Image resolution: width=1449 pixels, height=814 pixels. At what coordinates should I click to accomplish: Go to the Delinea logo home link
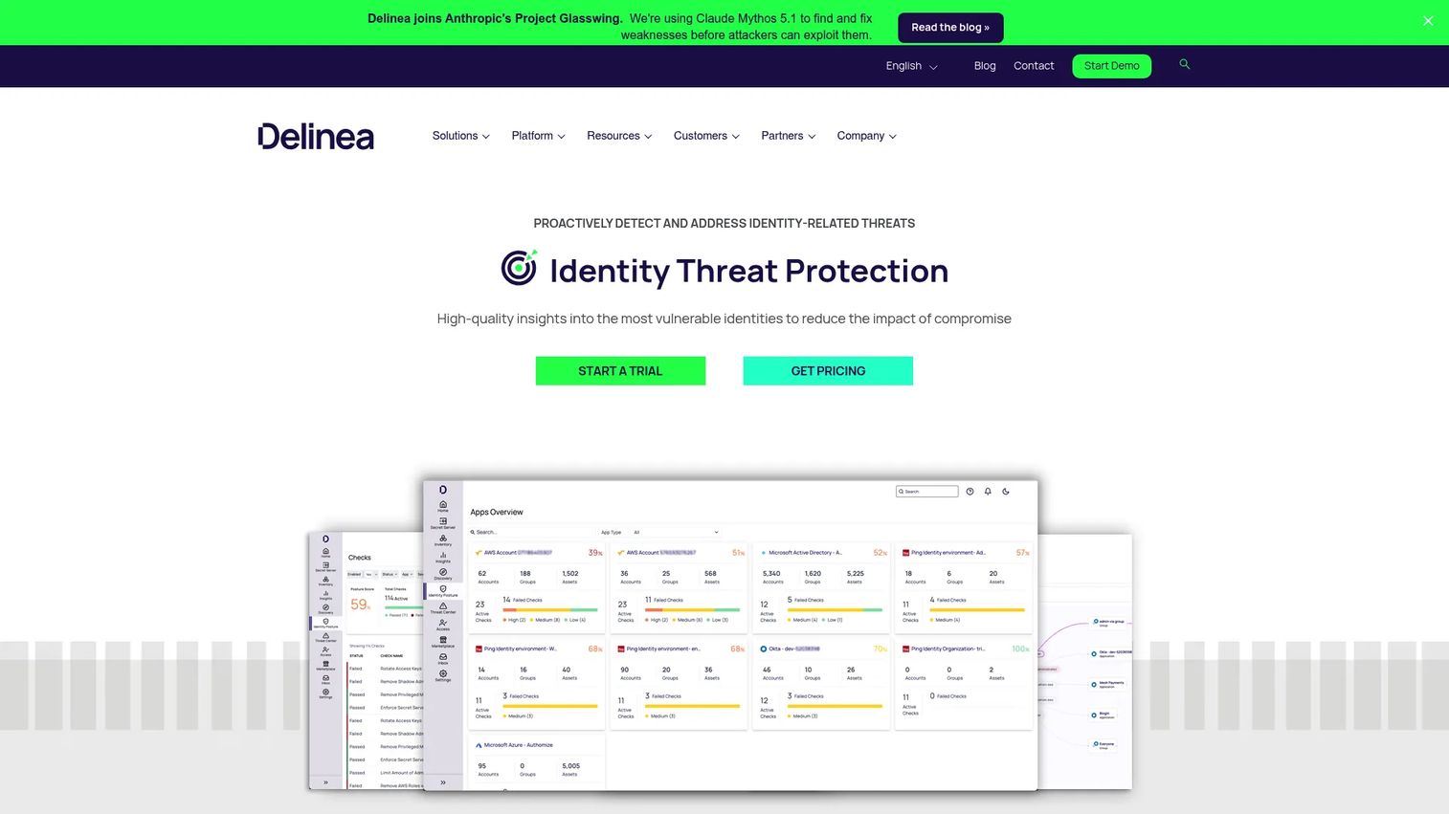point(316,137)
